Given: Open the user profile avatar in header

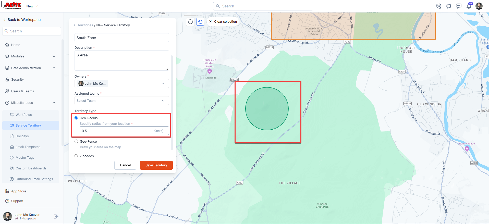Looking at the screenshot, I should [x=479, y=6].
